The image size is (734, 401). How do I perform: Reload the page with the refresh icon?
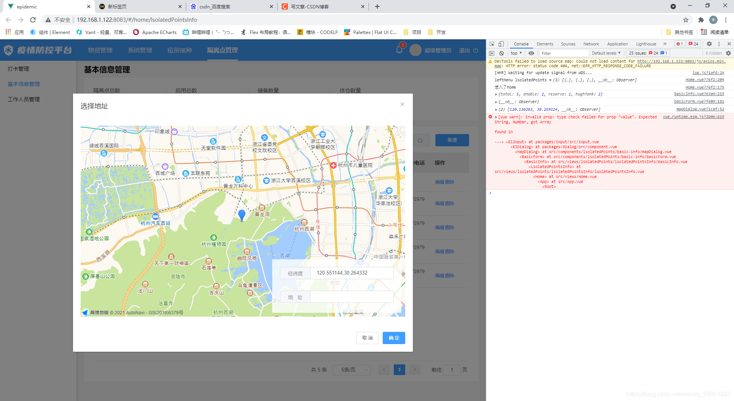point(33,20)
